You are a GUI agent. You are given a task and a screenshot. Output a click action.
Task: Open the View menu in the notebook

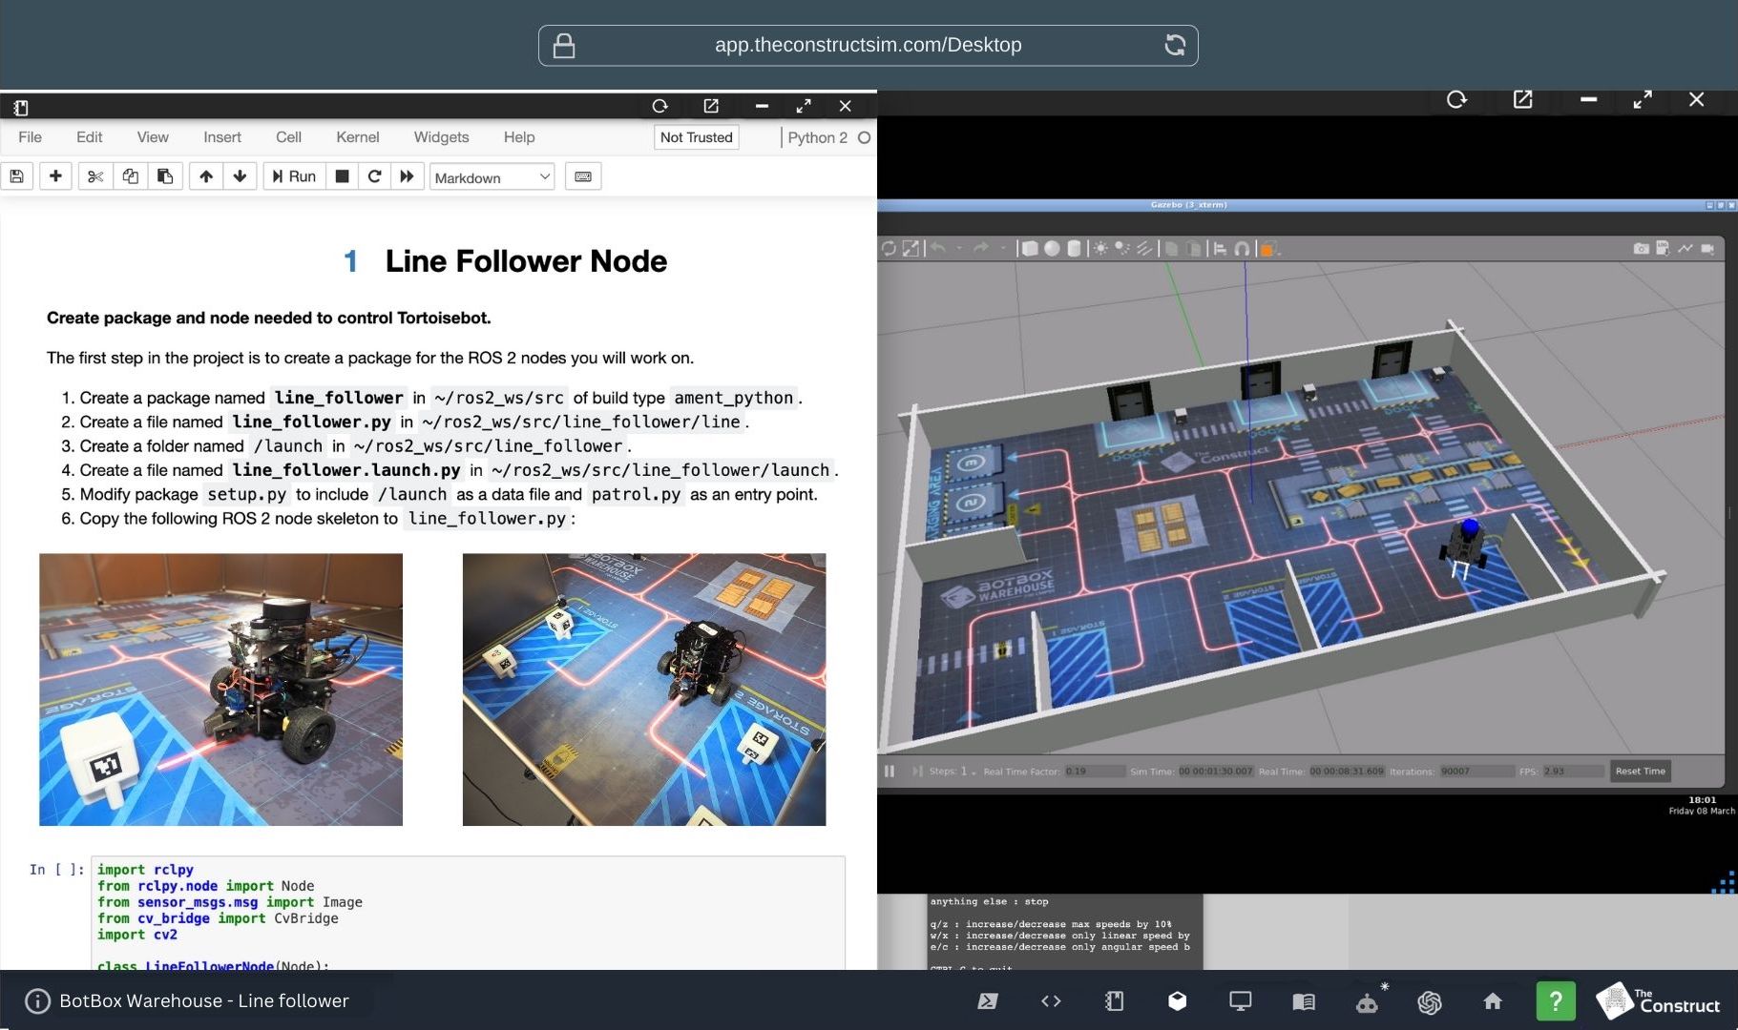point(153,137)
